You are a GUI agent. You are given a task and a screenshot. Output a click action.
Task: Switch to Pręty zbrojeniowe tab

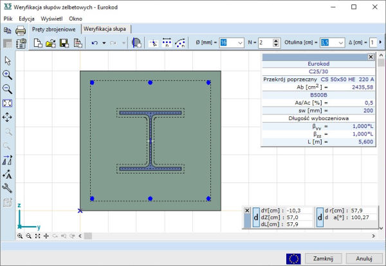pos(55,30)
